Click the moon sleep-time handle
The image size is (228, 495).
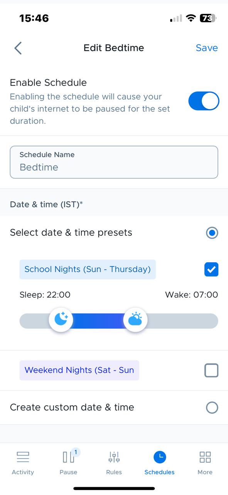click(61, 320)
